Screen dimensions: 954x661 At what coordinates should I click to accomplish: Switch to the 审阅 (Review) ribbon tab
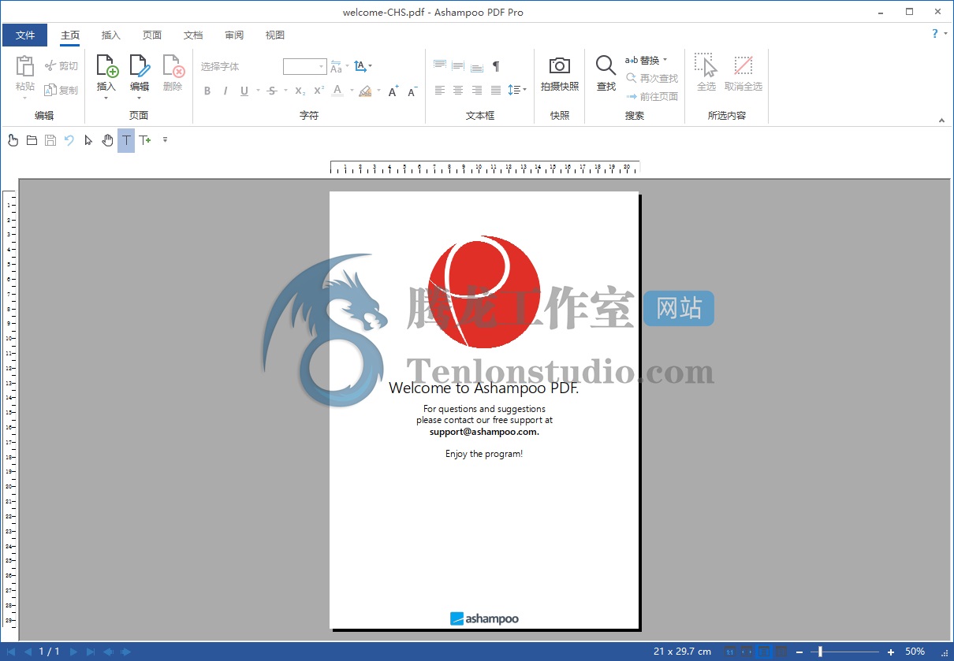[234, 35]
